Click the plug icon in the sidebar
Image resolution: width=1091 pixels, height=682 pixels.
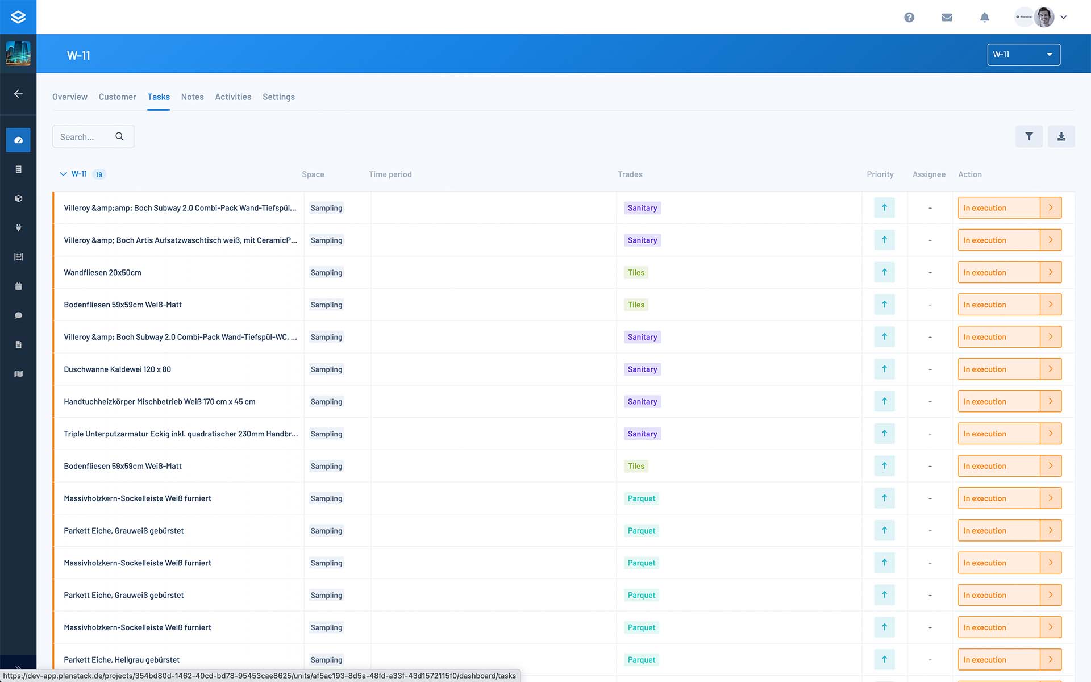pyautogui.click(x=18, y=228)
